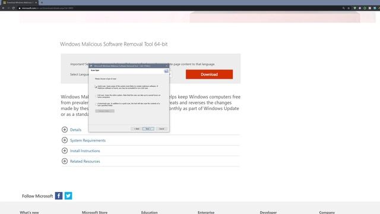
Task: Click the Windows Malicious Software Removal Tool 64-bit heading
Action: coord(113,44)
